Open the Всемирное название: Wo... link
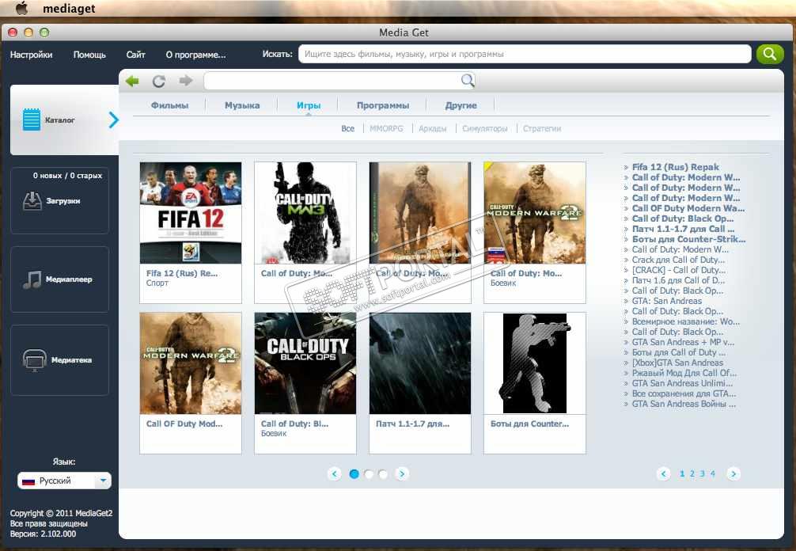The height and width of the screenshot is (551, 796). (686, 322)
